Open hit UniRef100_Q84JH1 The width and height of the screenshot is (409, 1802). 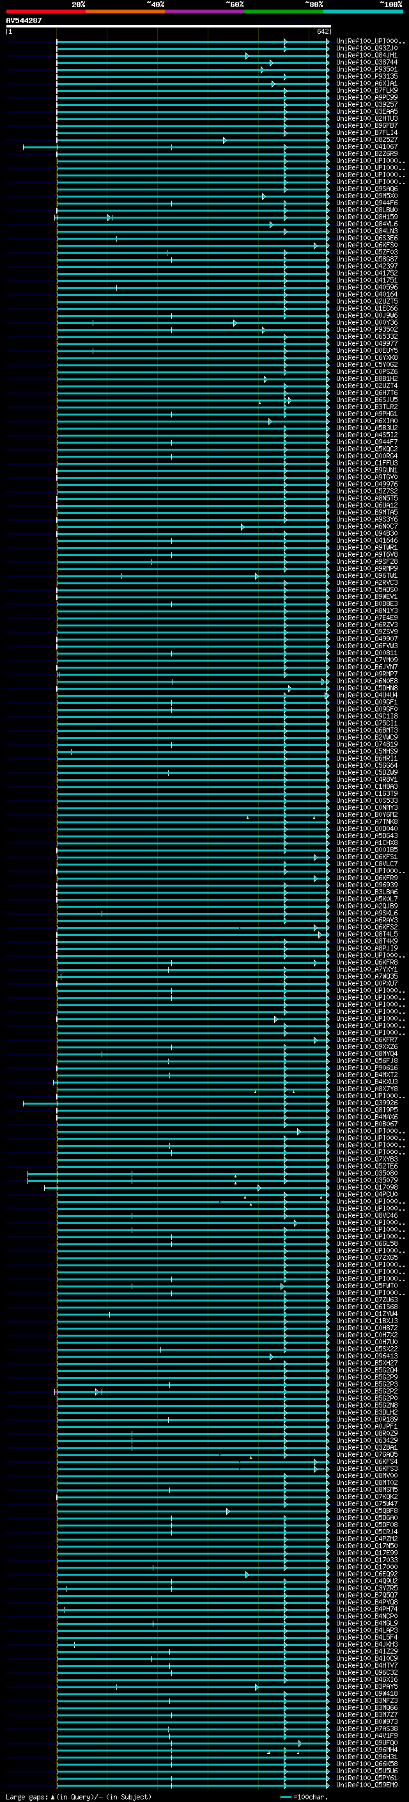367,55
